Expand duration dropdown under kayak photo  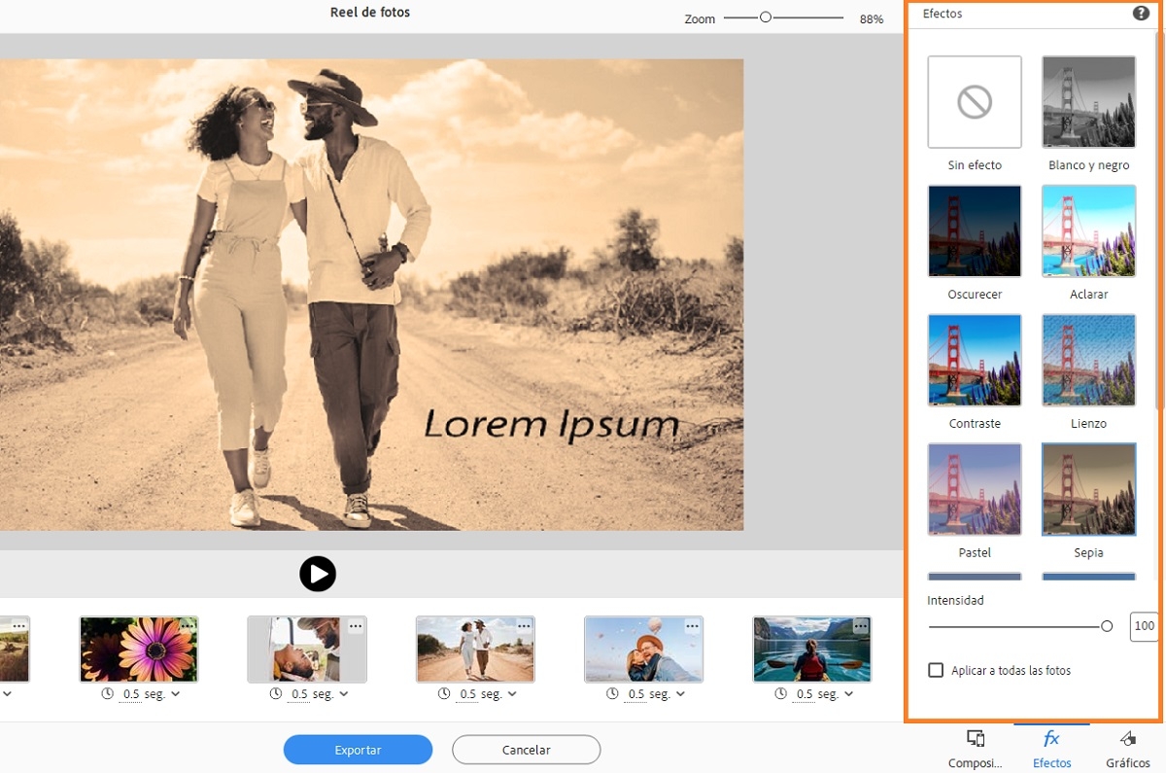(x=849, y=694)
